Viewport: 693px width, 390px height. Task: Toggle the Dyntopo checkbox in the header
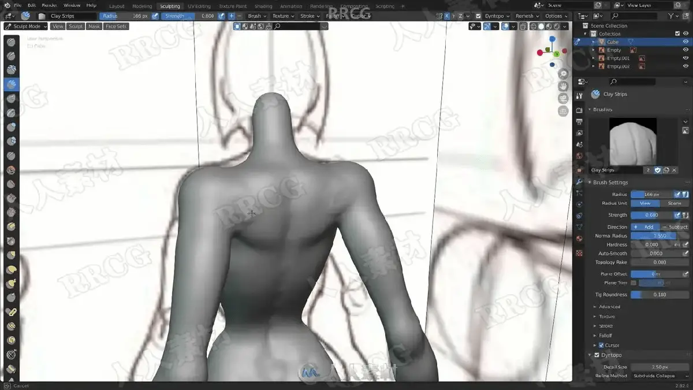(x=478, y=16)
